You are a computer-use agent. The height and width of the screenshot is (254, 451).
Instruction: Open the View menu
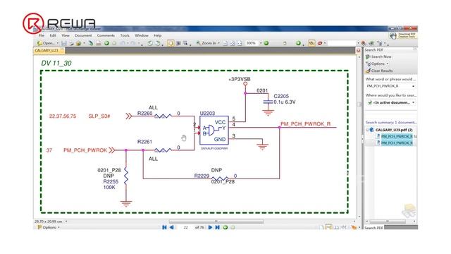66,35
